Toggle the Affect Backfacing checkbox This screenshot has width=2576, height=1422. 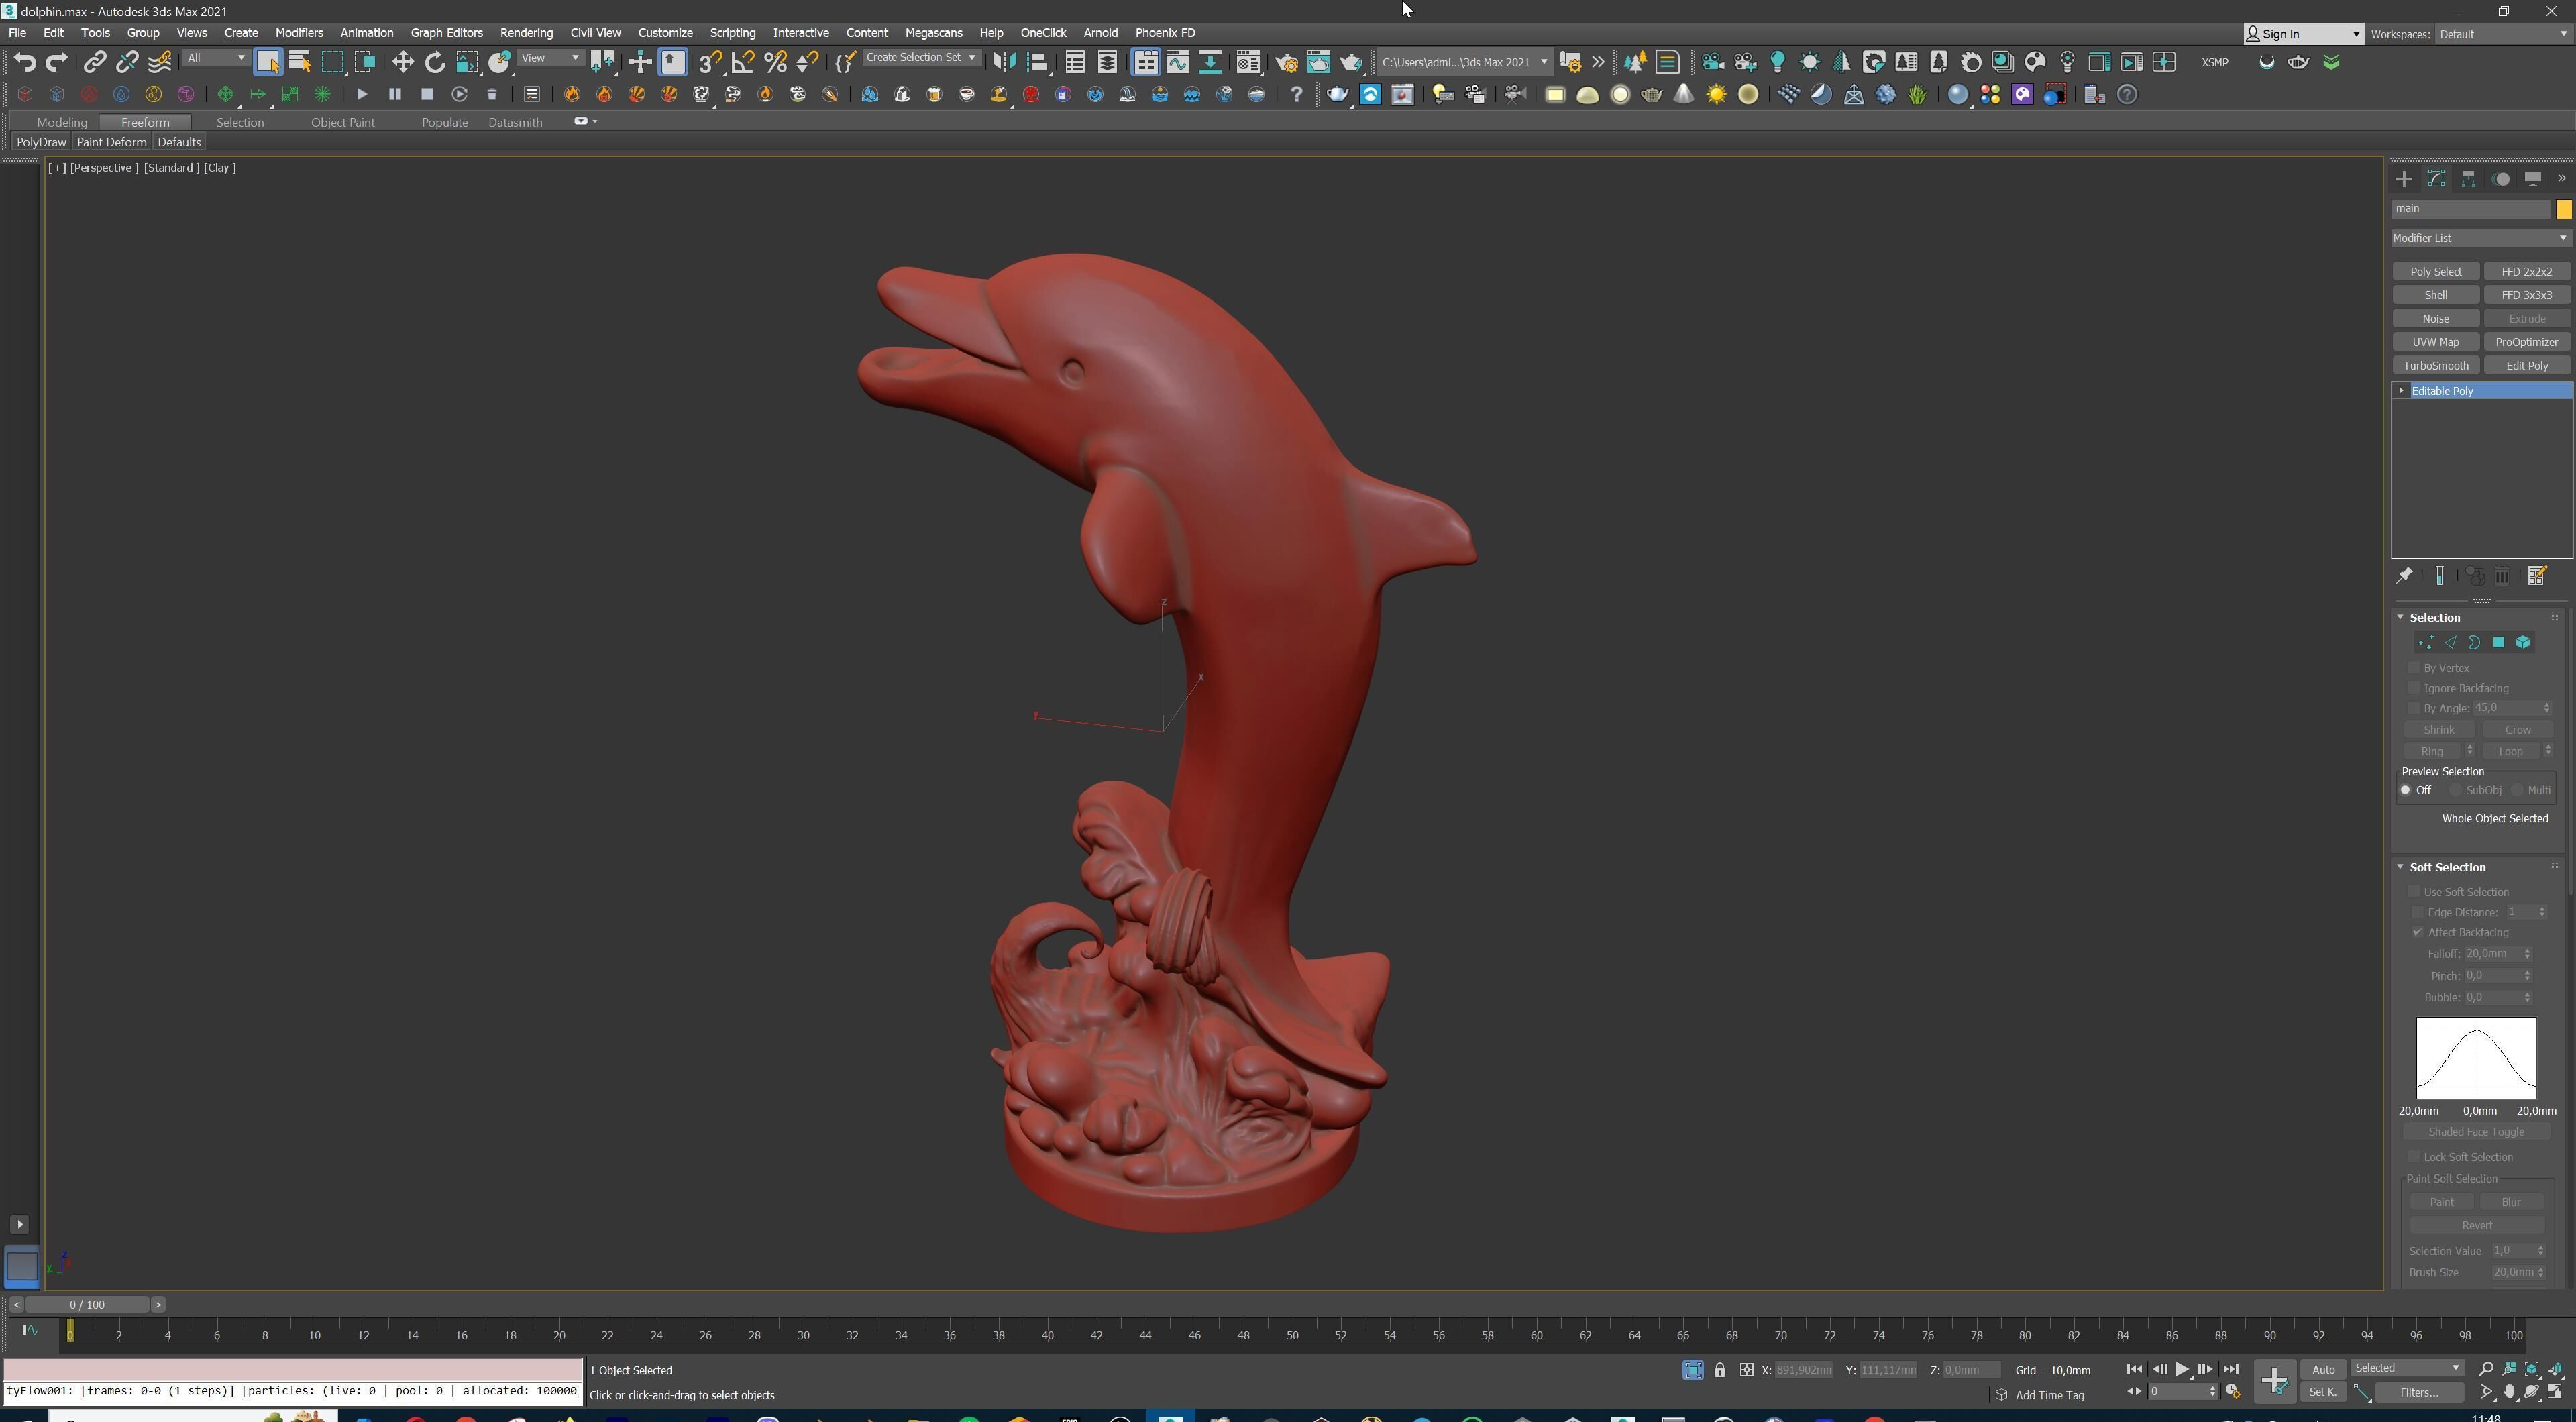[x=2418, y=932]
